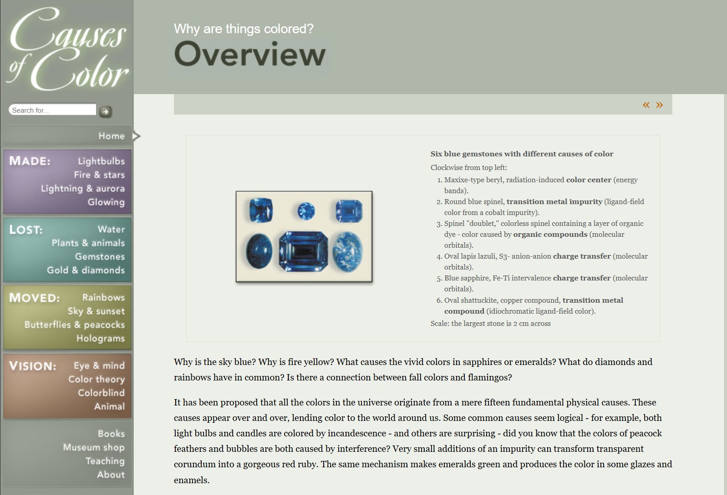Go to next page double-arrow
The width and height of the screenshot is (727, 495).
pyautogui.click(x=659, y=105)
